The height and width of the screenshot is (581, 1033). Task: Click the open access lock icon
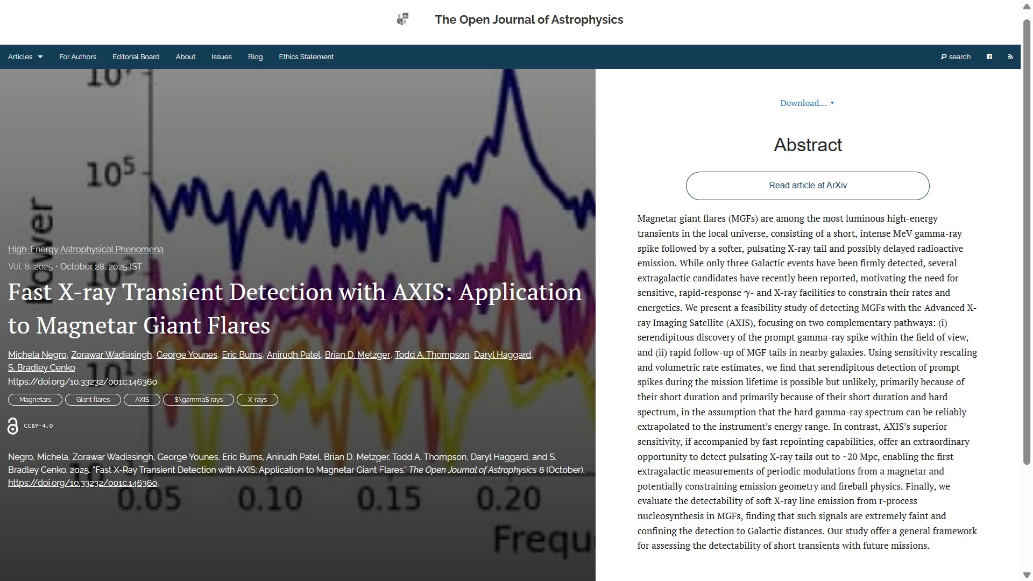pos(13,426)
